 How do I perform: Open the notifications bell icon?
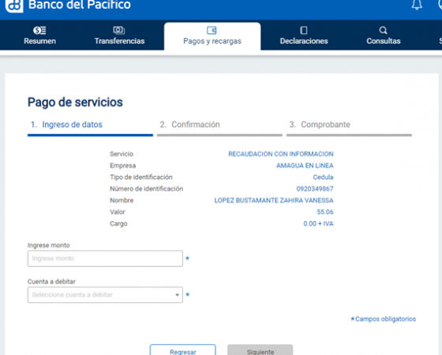click(x=417, y=5)
